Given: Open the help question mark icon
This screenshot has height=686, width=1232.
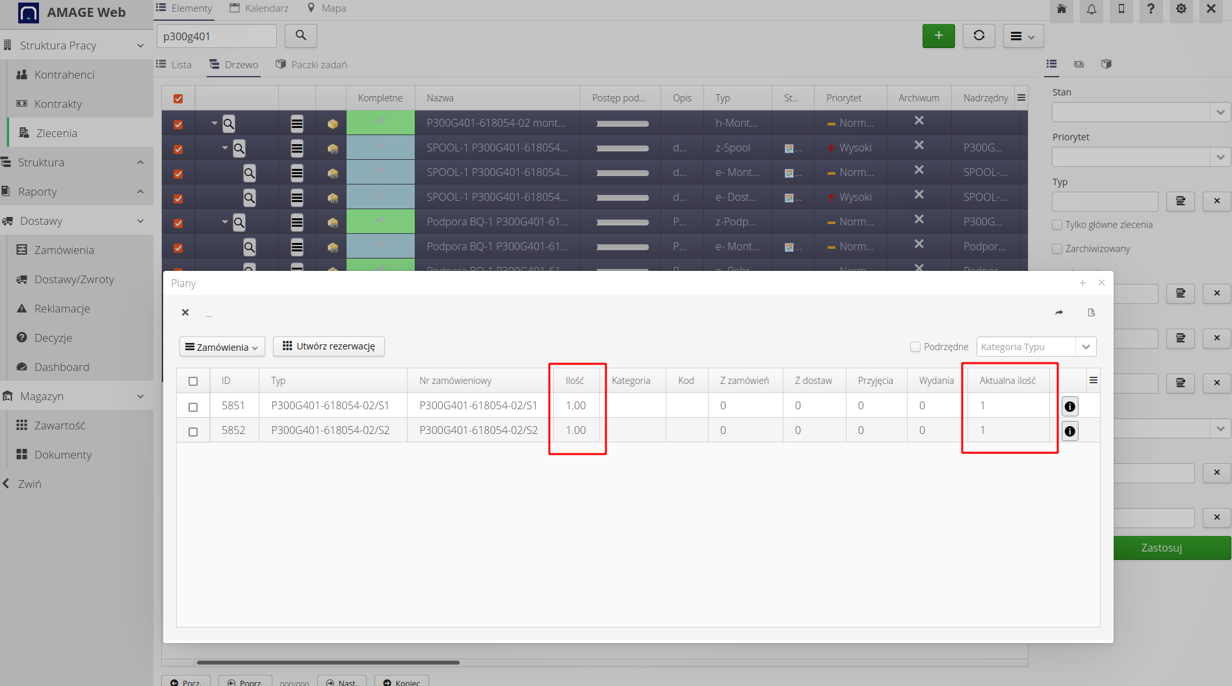Looking at the screenshot, I should 1151,9.
